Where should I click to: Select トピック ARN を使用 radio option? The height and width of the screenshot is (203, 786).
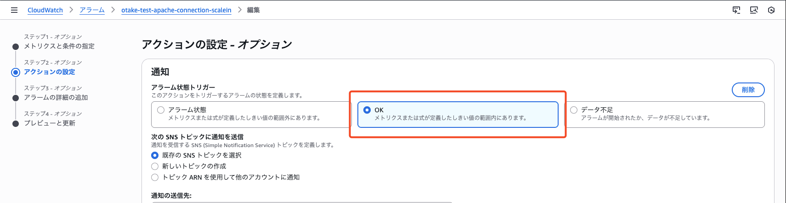[155, 177]
